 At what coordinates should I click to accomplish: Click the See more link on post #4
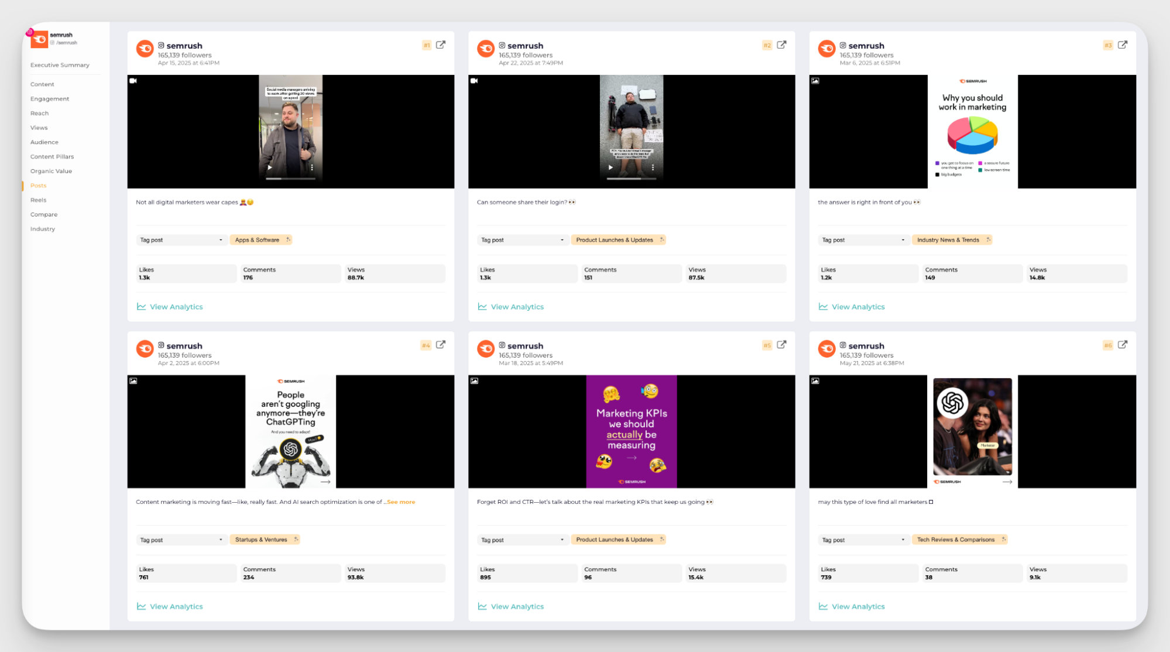click(400, 502)
